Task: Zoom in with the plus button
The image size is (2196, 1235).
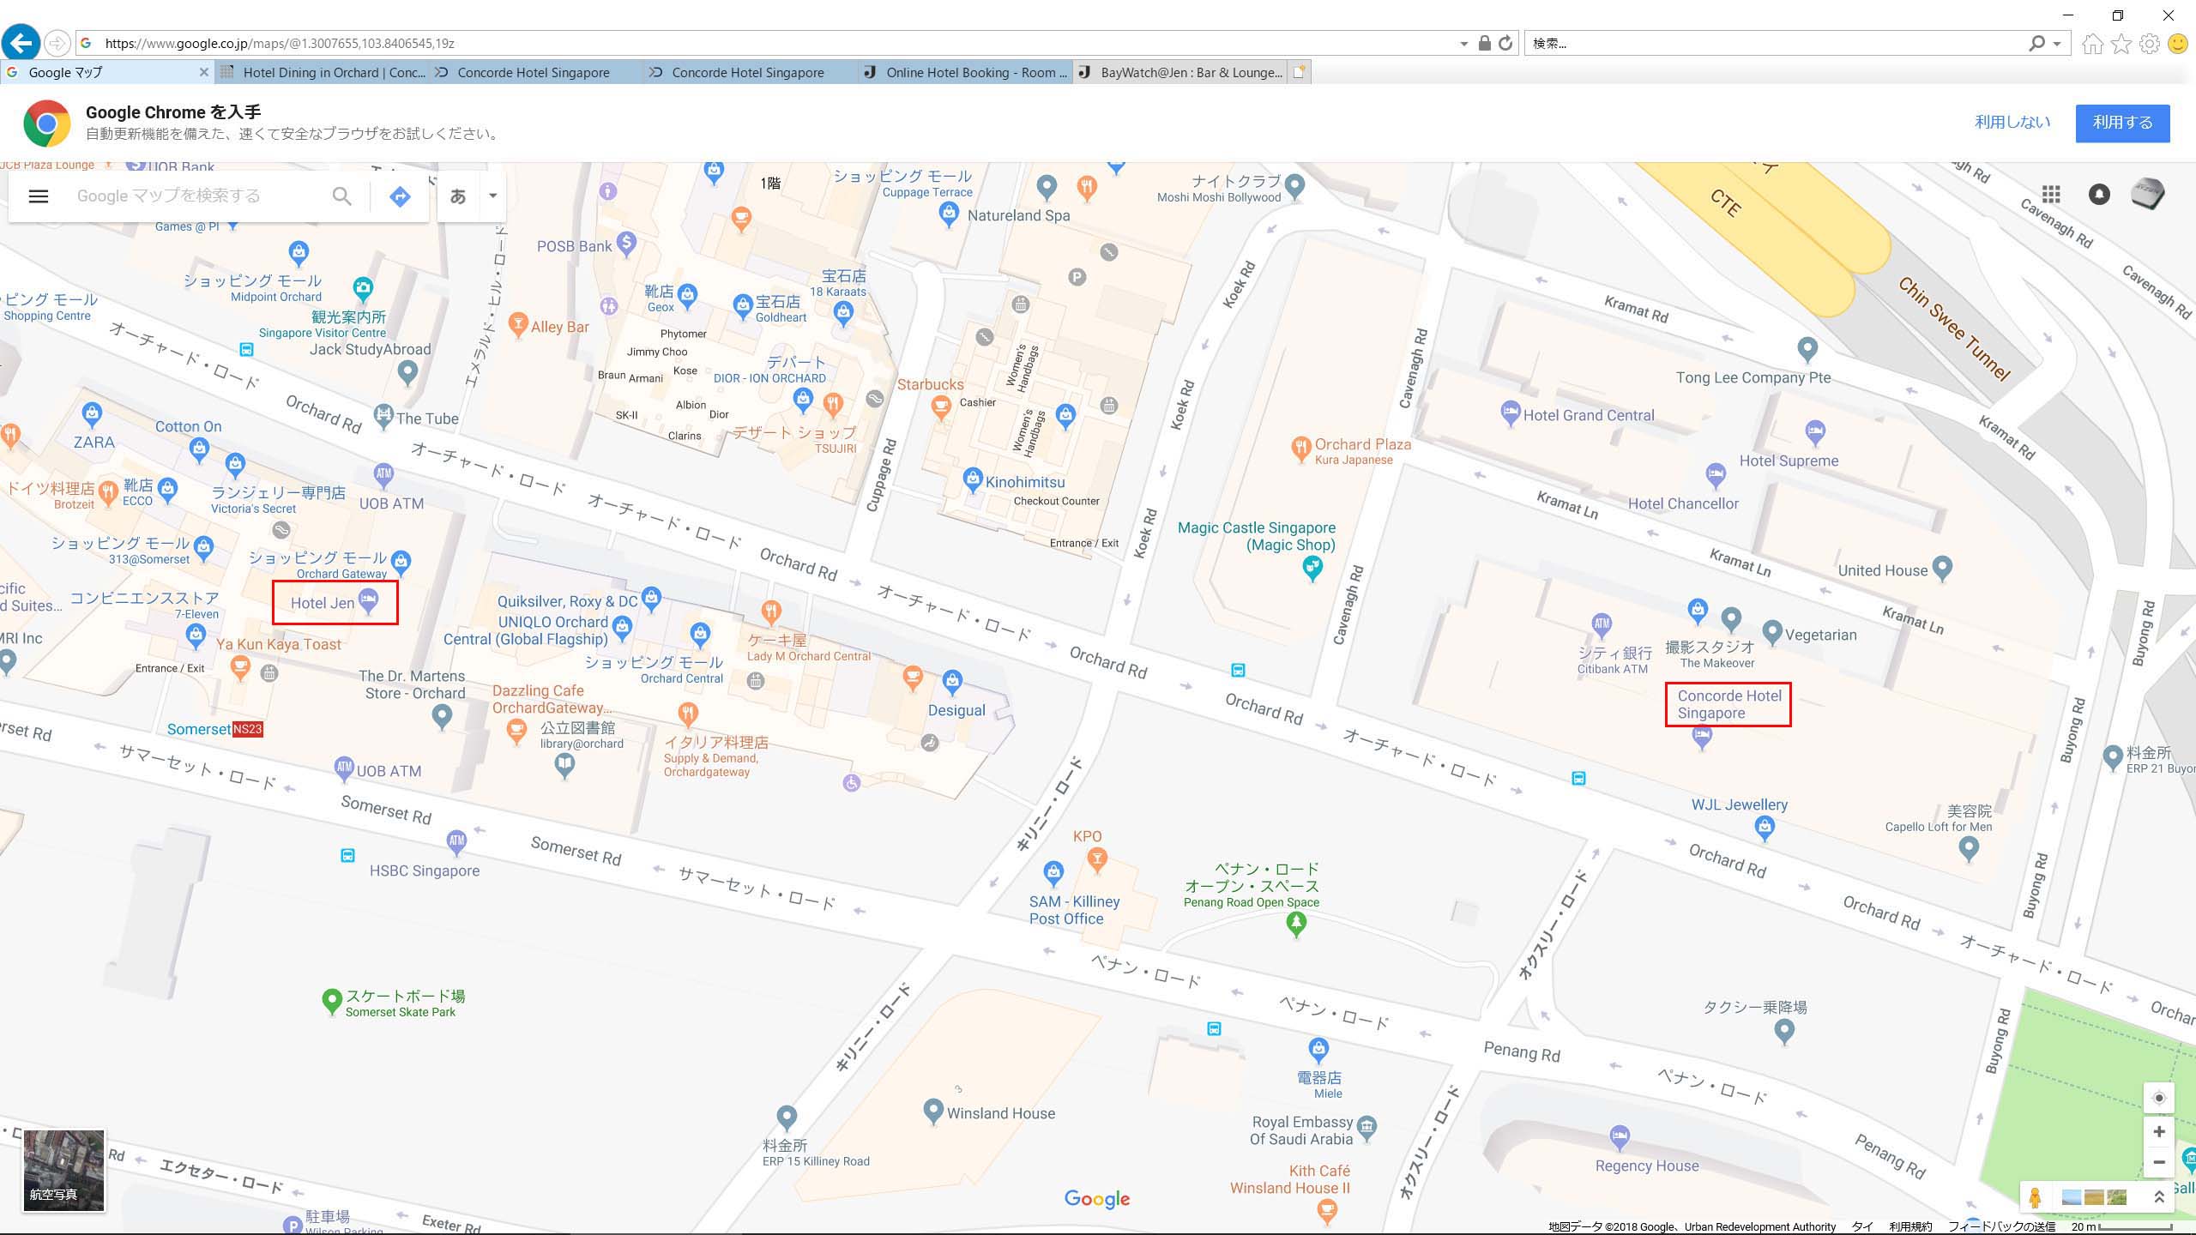Action: [2159, 1131]
